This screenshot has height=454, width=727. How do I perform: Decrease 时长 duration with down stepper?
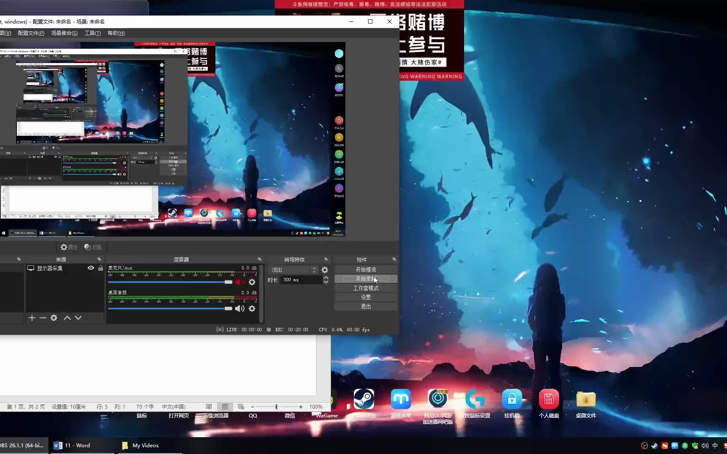326,282
